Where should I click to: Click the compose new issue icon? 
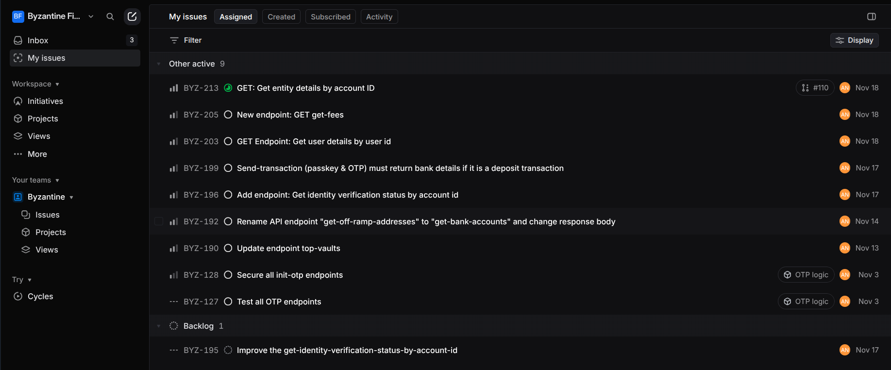pyautogui.click(x=132, y=17)
